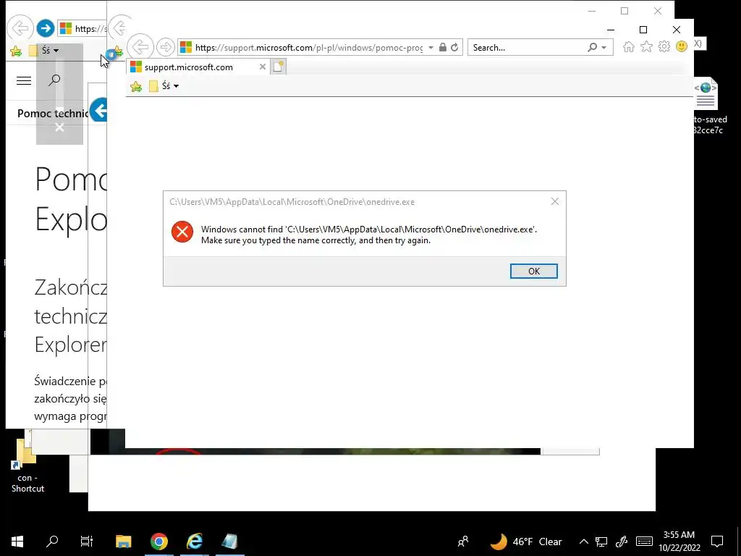741x556 pixels.
Task: Open the Tools gear icon in IE
Action: pyautogui.click(x=664, y=46)
